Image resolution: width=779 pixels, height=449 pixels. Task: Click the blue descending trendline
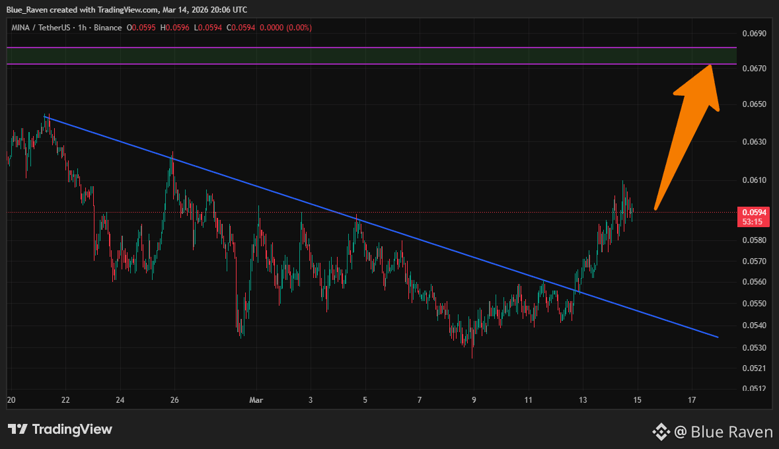(x=381, y=226)
